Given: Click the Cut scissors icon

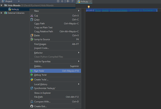Looking at the screenshot, I should click(x=32, y=16).
